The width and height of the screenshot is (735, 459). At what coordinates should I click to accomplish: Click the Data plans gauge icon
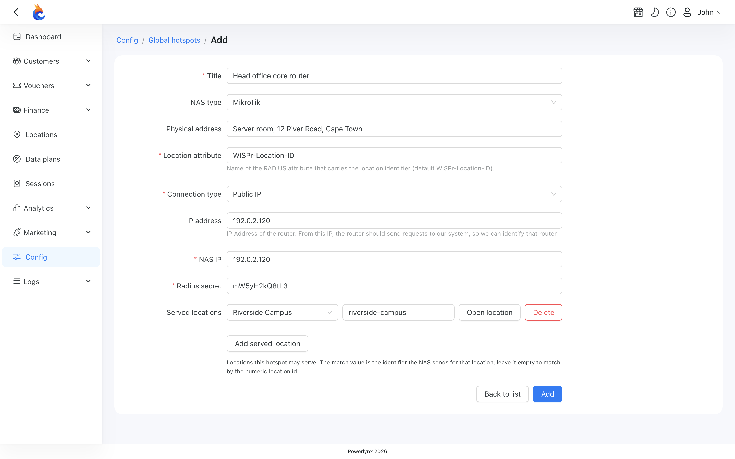click(17, 159)
